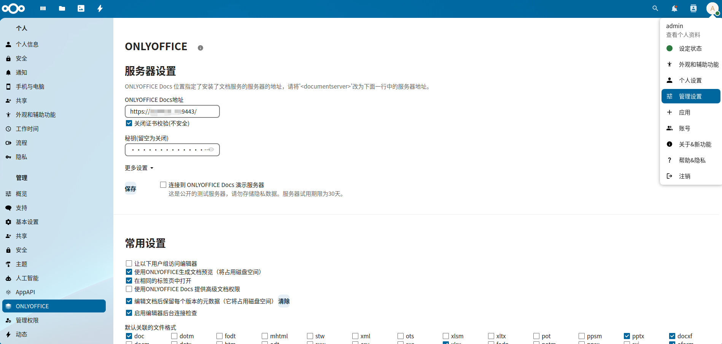Viewport: 722px width, 344px height.
Task: Open the Photos app icon
Action: 81,8
